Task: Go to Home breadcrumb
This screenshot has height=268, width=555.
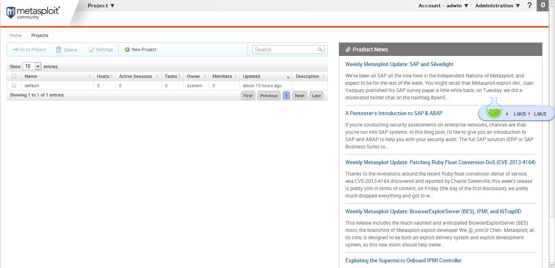Action: [15, 35]
